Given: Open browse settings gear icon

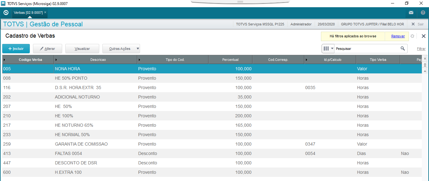Looking at the screenshot, I should (412, 36).
